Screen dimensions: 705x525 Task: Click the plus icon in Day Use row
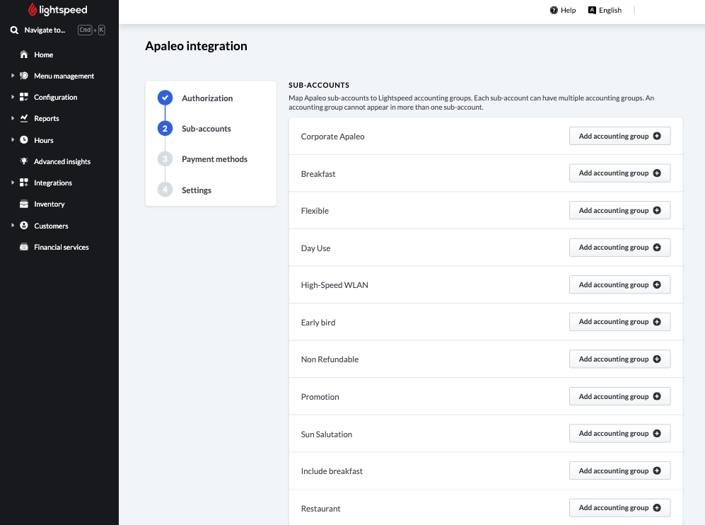(657, 248)
